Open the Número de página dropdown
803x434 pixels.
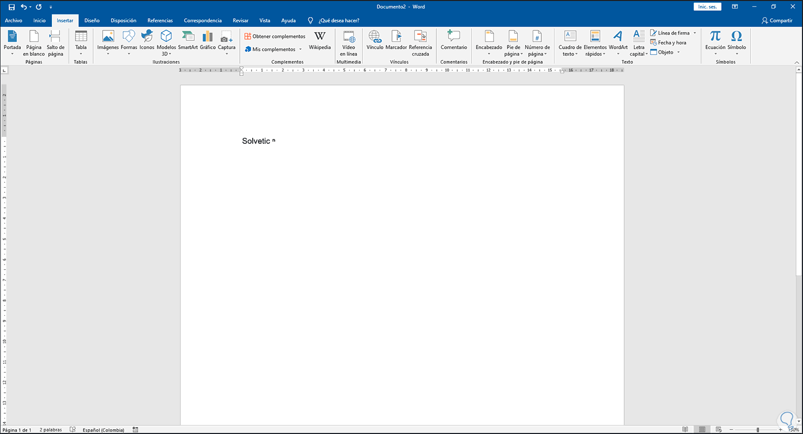click(537, 43)
